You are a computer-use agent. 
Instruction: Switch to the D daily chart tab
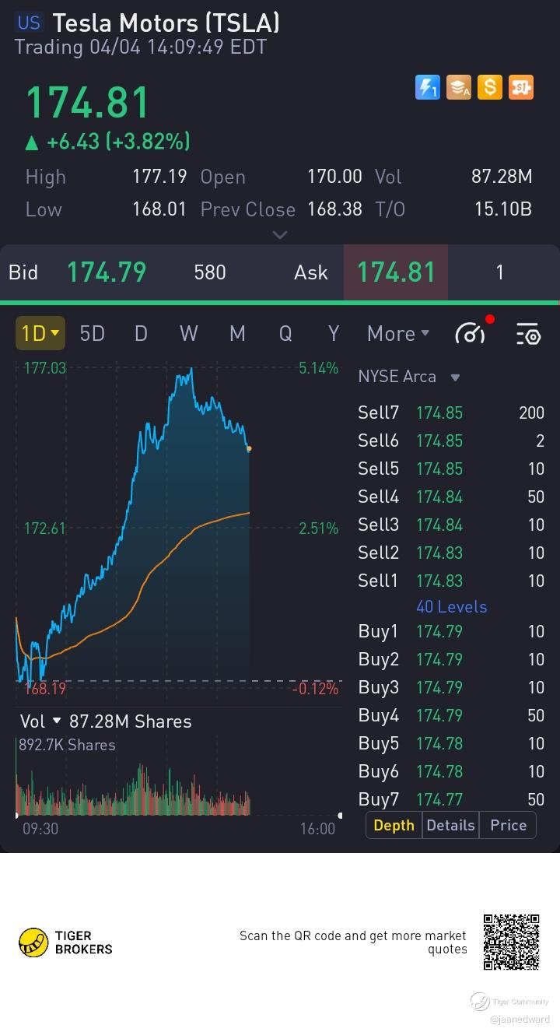[x=141, y=333]
